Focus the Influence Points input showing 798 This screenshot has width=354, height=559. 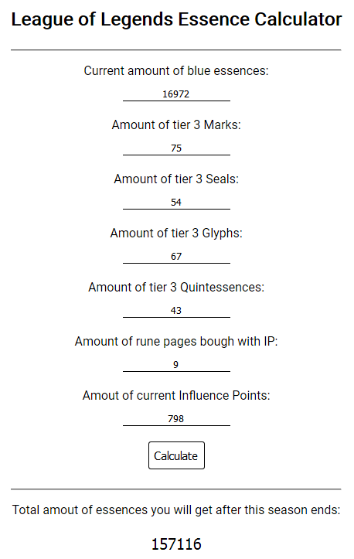point(176,419)
